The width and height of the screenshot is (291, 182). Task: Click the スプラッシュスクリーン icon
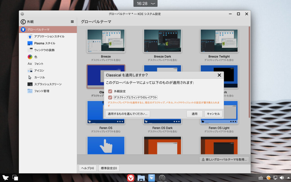click(x=30, y=84)
